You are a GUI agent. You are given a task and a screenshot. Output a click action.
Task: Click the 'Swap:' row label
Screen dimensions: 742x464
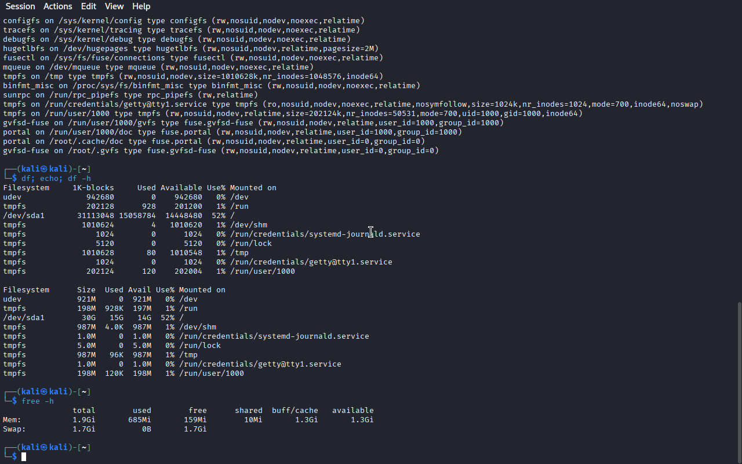(14, 429)
